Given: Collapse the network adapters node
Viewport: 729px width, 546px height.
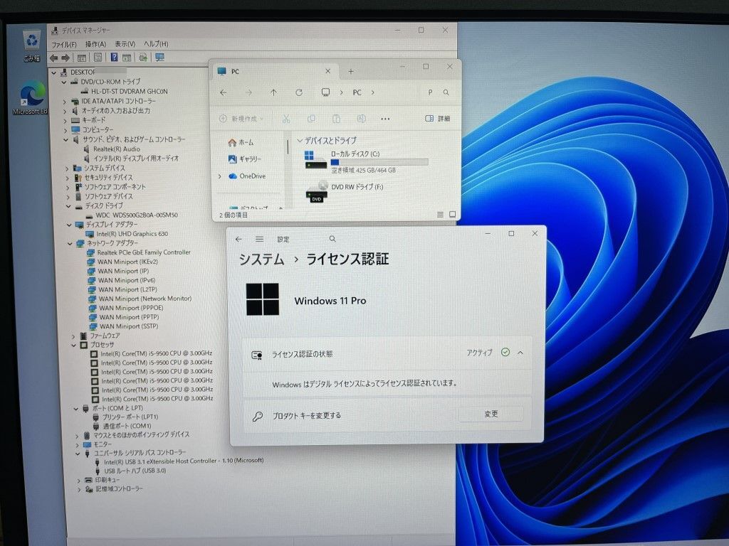Looking at the screenshot, I should [x=70, y=243].
